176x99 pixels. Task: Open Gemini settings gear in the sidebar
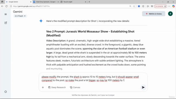point(5,92)
